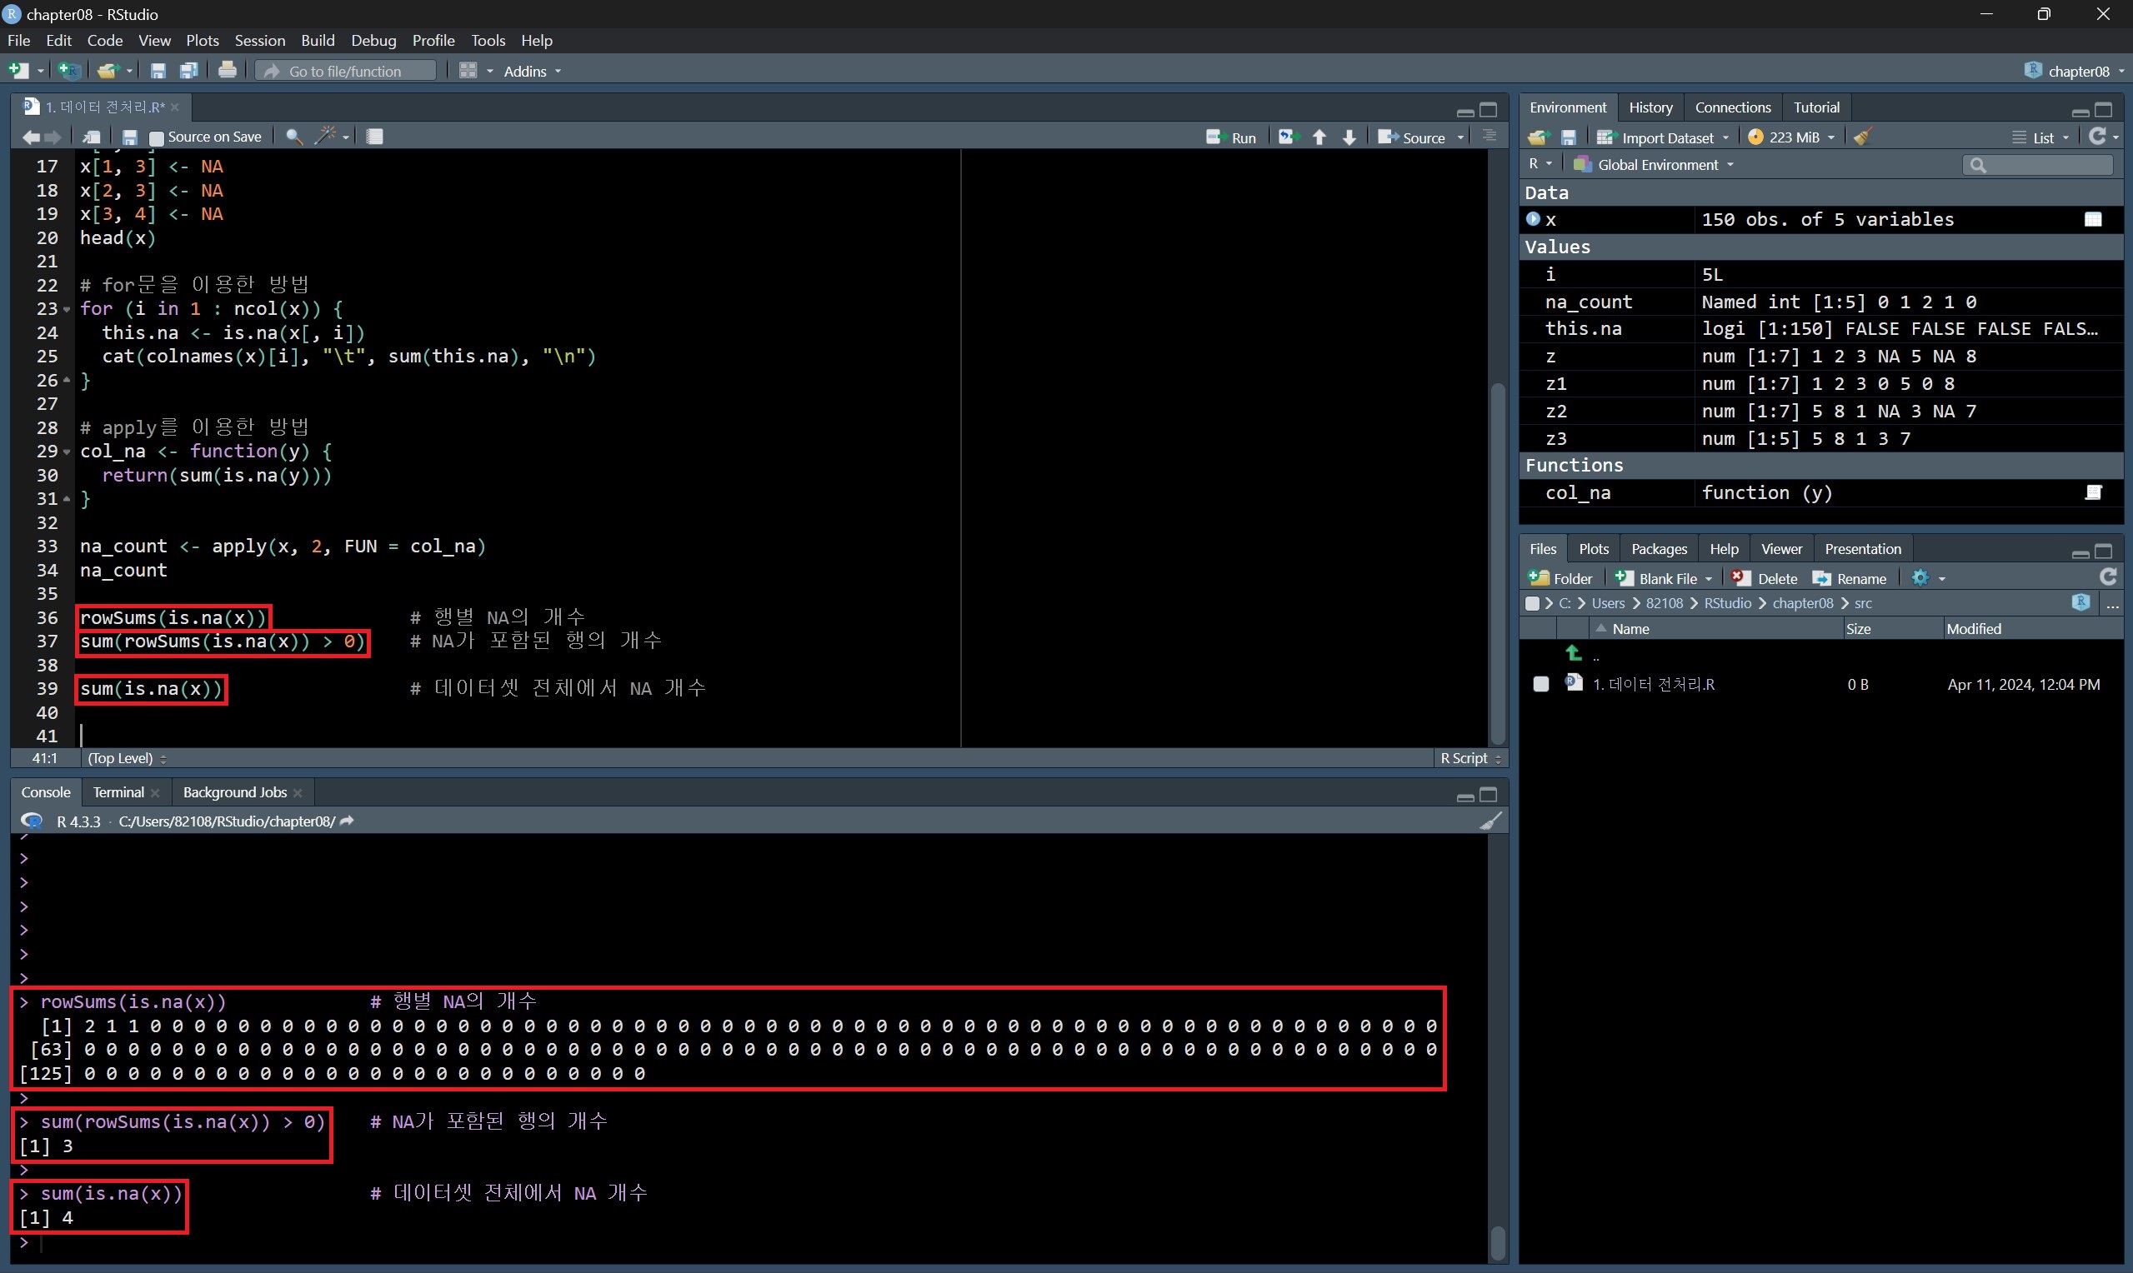Refresh the Files pane listing
Viewport: 2133px width, 1273px height.
[2107, 577]
